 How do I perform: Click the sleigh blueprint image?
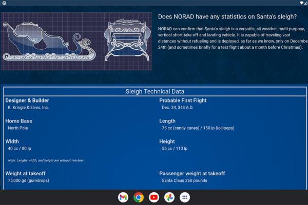tap(76, 41)
